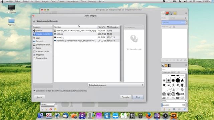Open the Computer desktop icon
Viewport: 214px width, 120px height.
11,9
